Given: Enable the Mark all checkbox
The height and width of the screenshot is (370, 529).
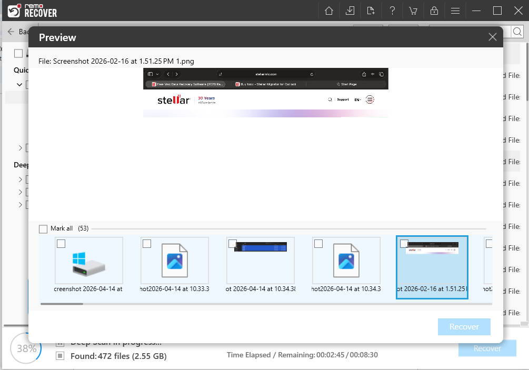Looking at the screenshot, I should pos(43,228).
